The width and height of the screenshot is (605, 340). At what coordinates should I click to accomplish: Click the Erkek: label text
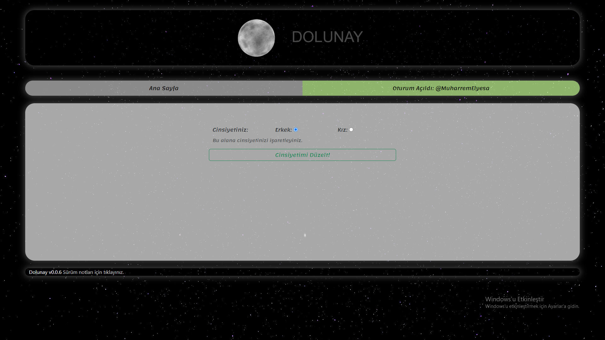click(x=283, y=129)
